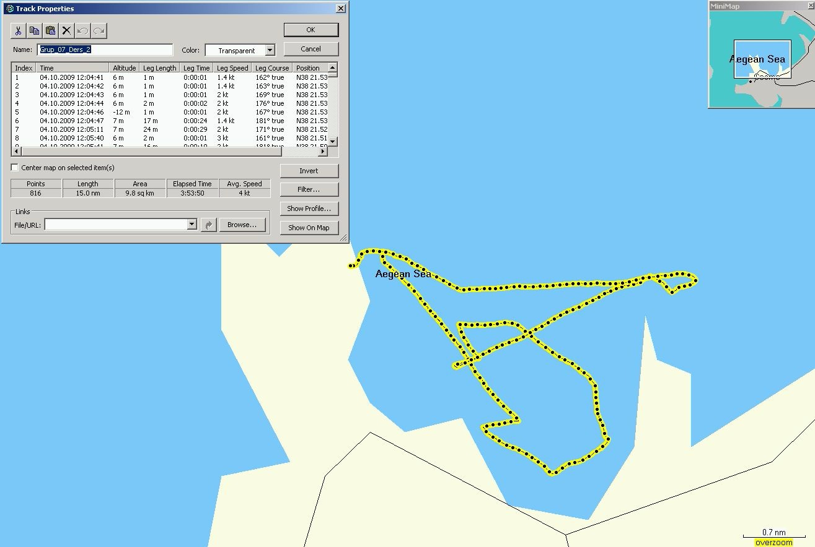Image resolution: width=815 pixels, height=547 pixels.
Task: Invert the track direction
Action: tap(309, 171)
